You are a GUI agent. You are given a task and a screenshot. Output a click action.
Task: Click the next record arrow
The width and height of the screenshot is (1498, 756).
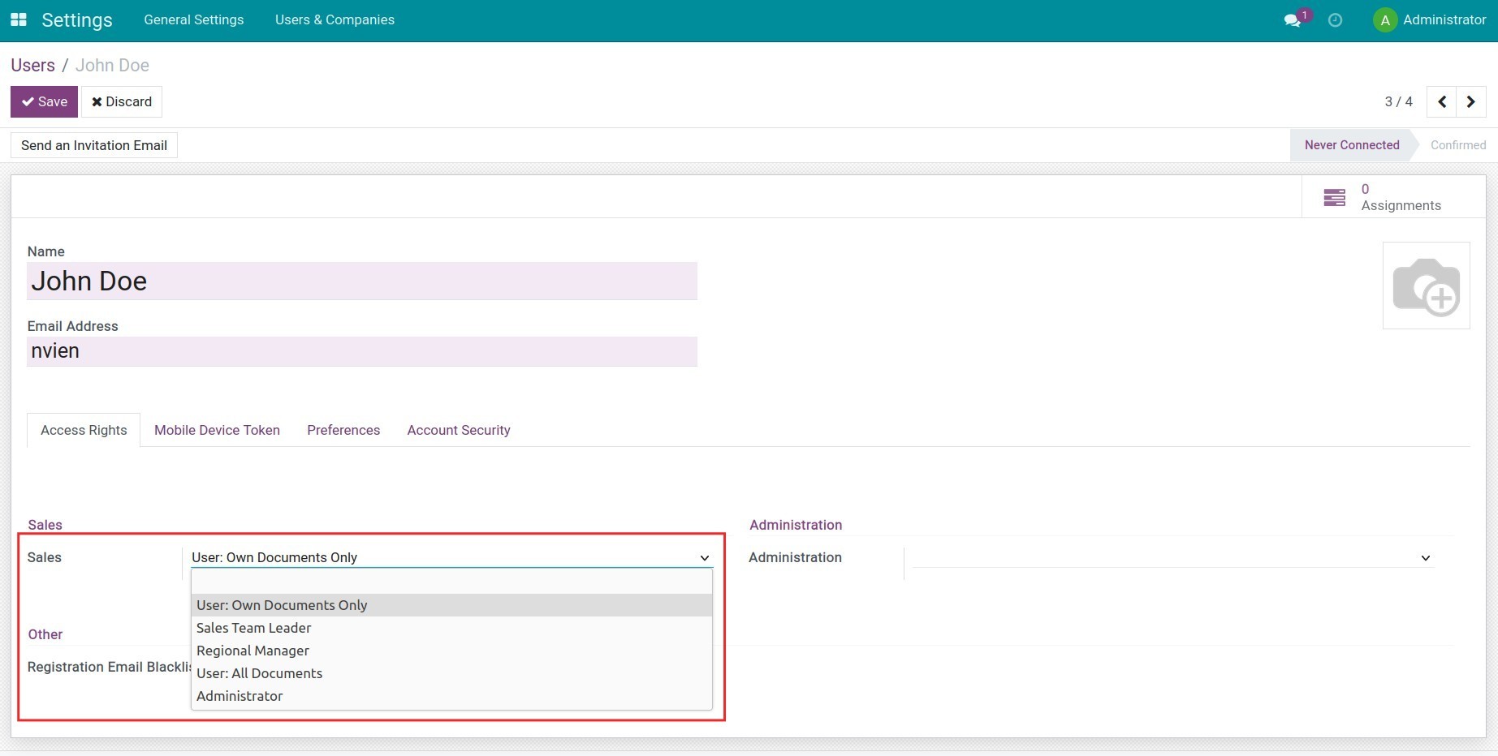pos(1470,101)
